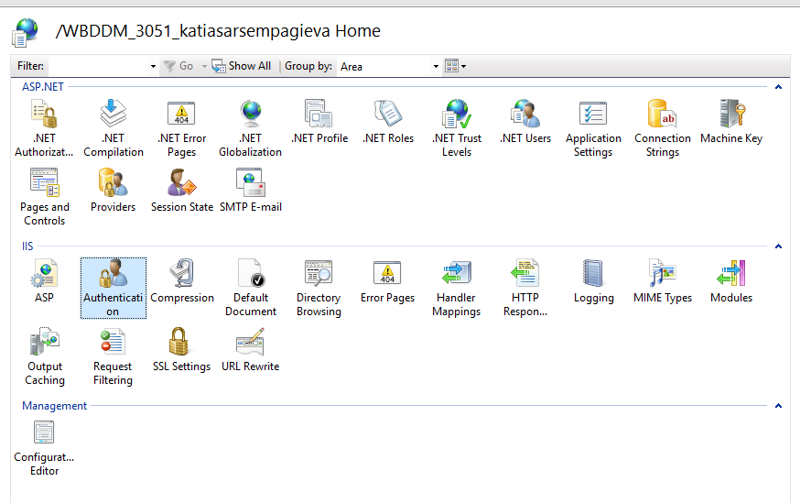Open the Group by Area dropdown
The height and width of the screenshot is (503, 800).
(x=389, y=66)
